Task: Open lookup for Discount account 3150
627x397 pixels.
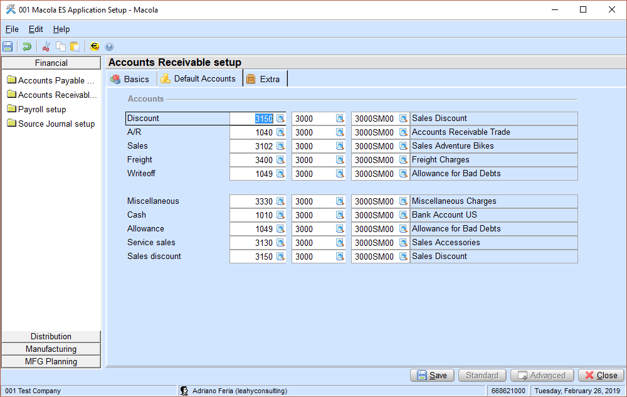Action: point(280,119)
